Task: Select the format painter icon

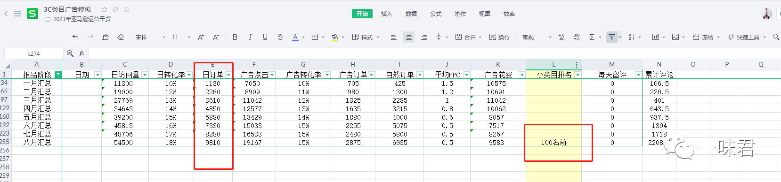Action: pyautogui.click(x=106, y=37)
